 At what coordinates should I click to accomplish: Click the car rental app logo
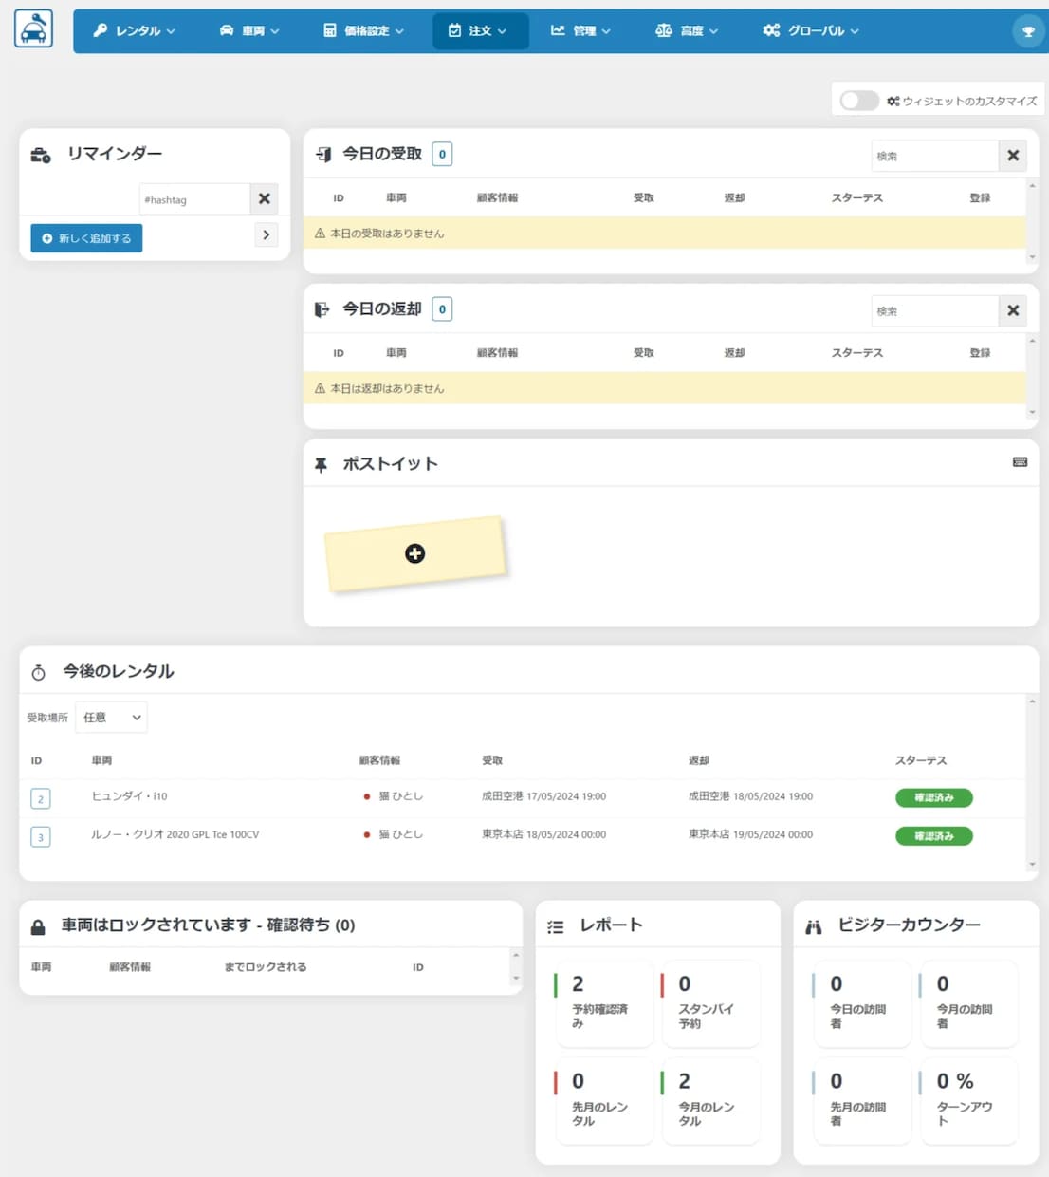pos(33,28)
